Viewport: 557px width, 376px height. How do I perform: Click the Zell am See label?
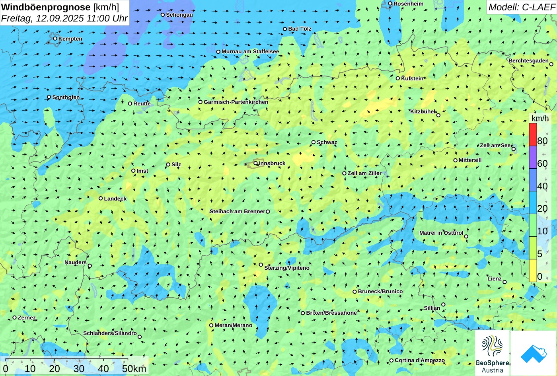point(495,145)
